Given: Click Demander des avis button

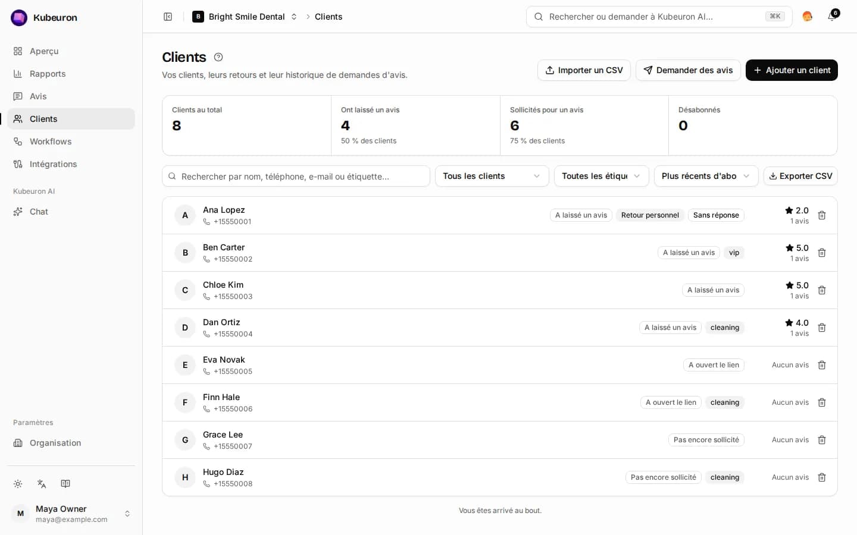Looking at the screenshot, I should click(688, 70).
